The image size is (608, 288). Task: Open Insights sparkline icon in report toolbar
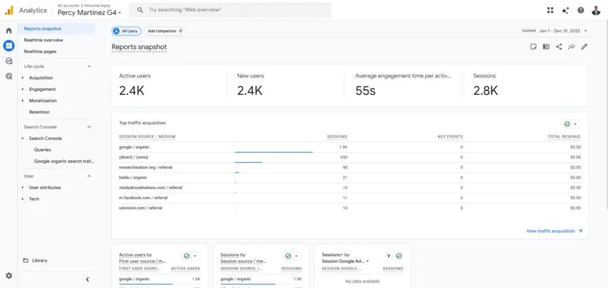tap(571, 47)
